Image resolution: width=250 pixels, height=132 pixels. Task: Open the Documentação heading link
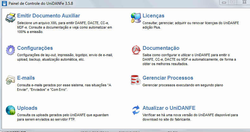[x=161, y=48]
